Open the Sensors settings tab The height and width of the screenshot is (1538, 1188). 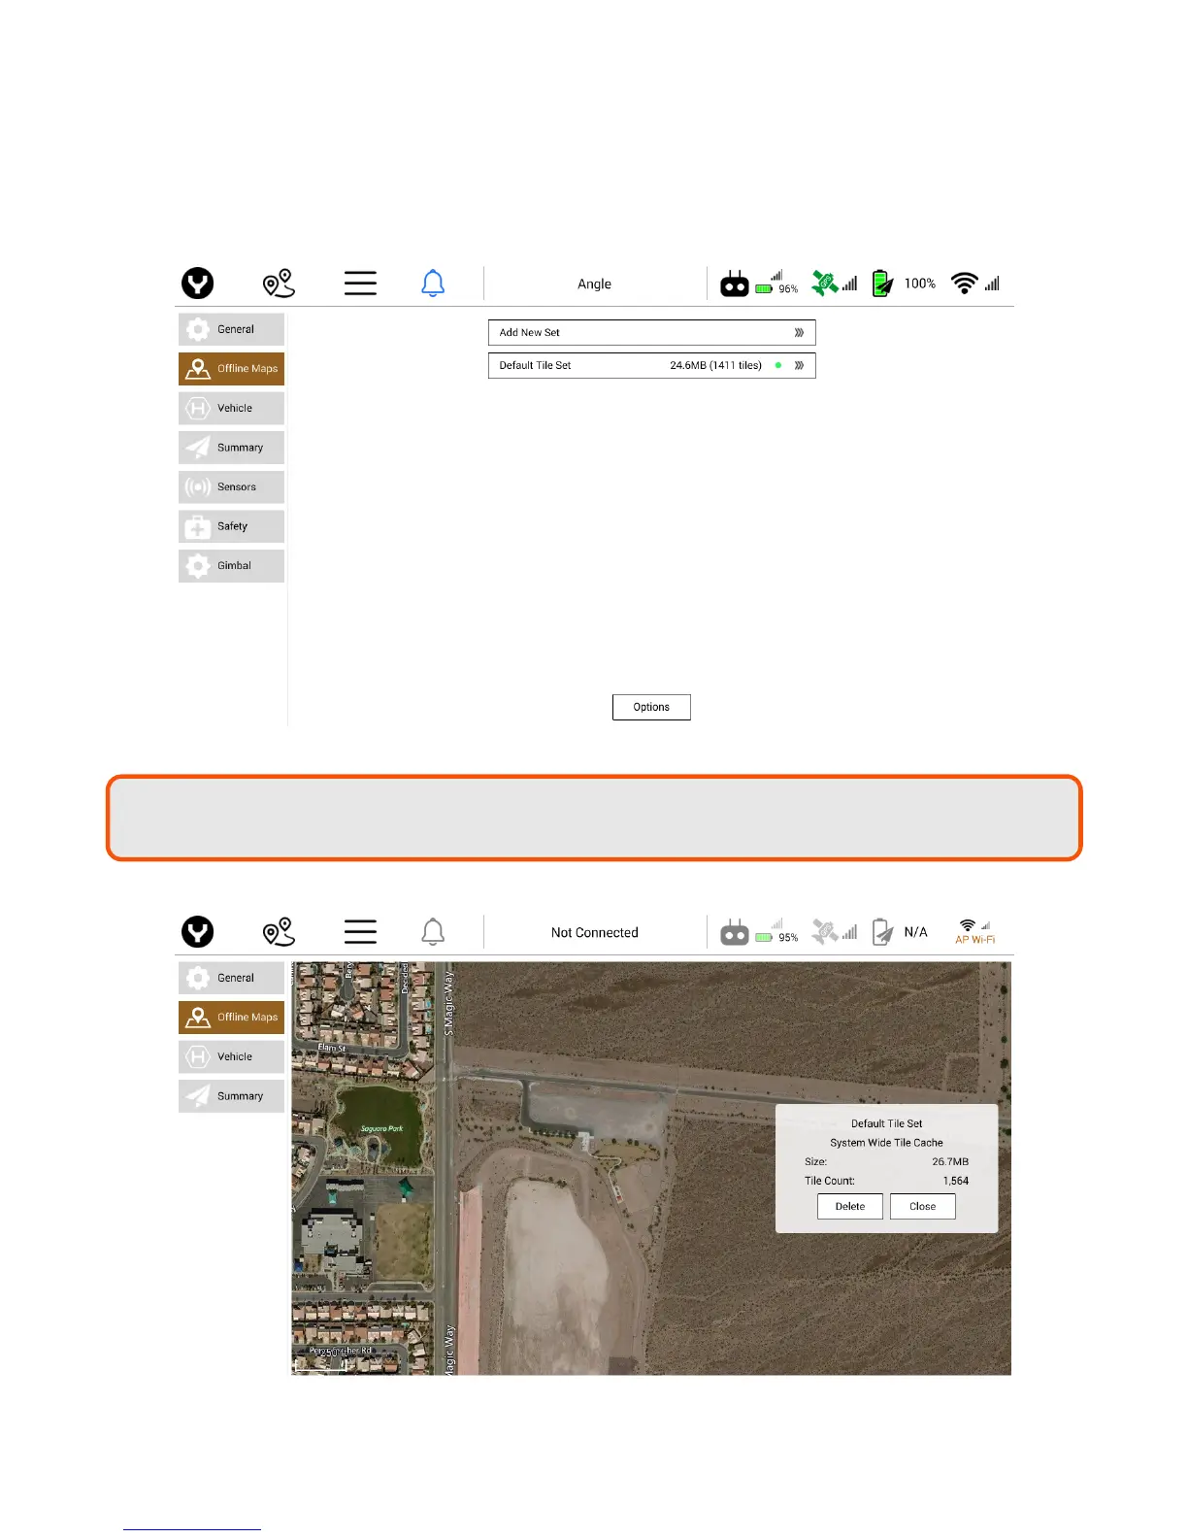[231, 486]
